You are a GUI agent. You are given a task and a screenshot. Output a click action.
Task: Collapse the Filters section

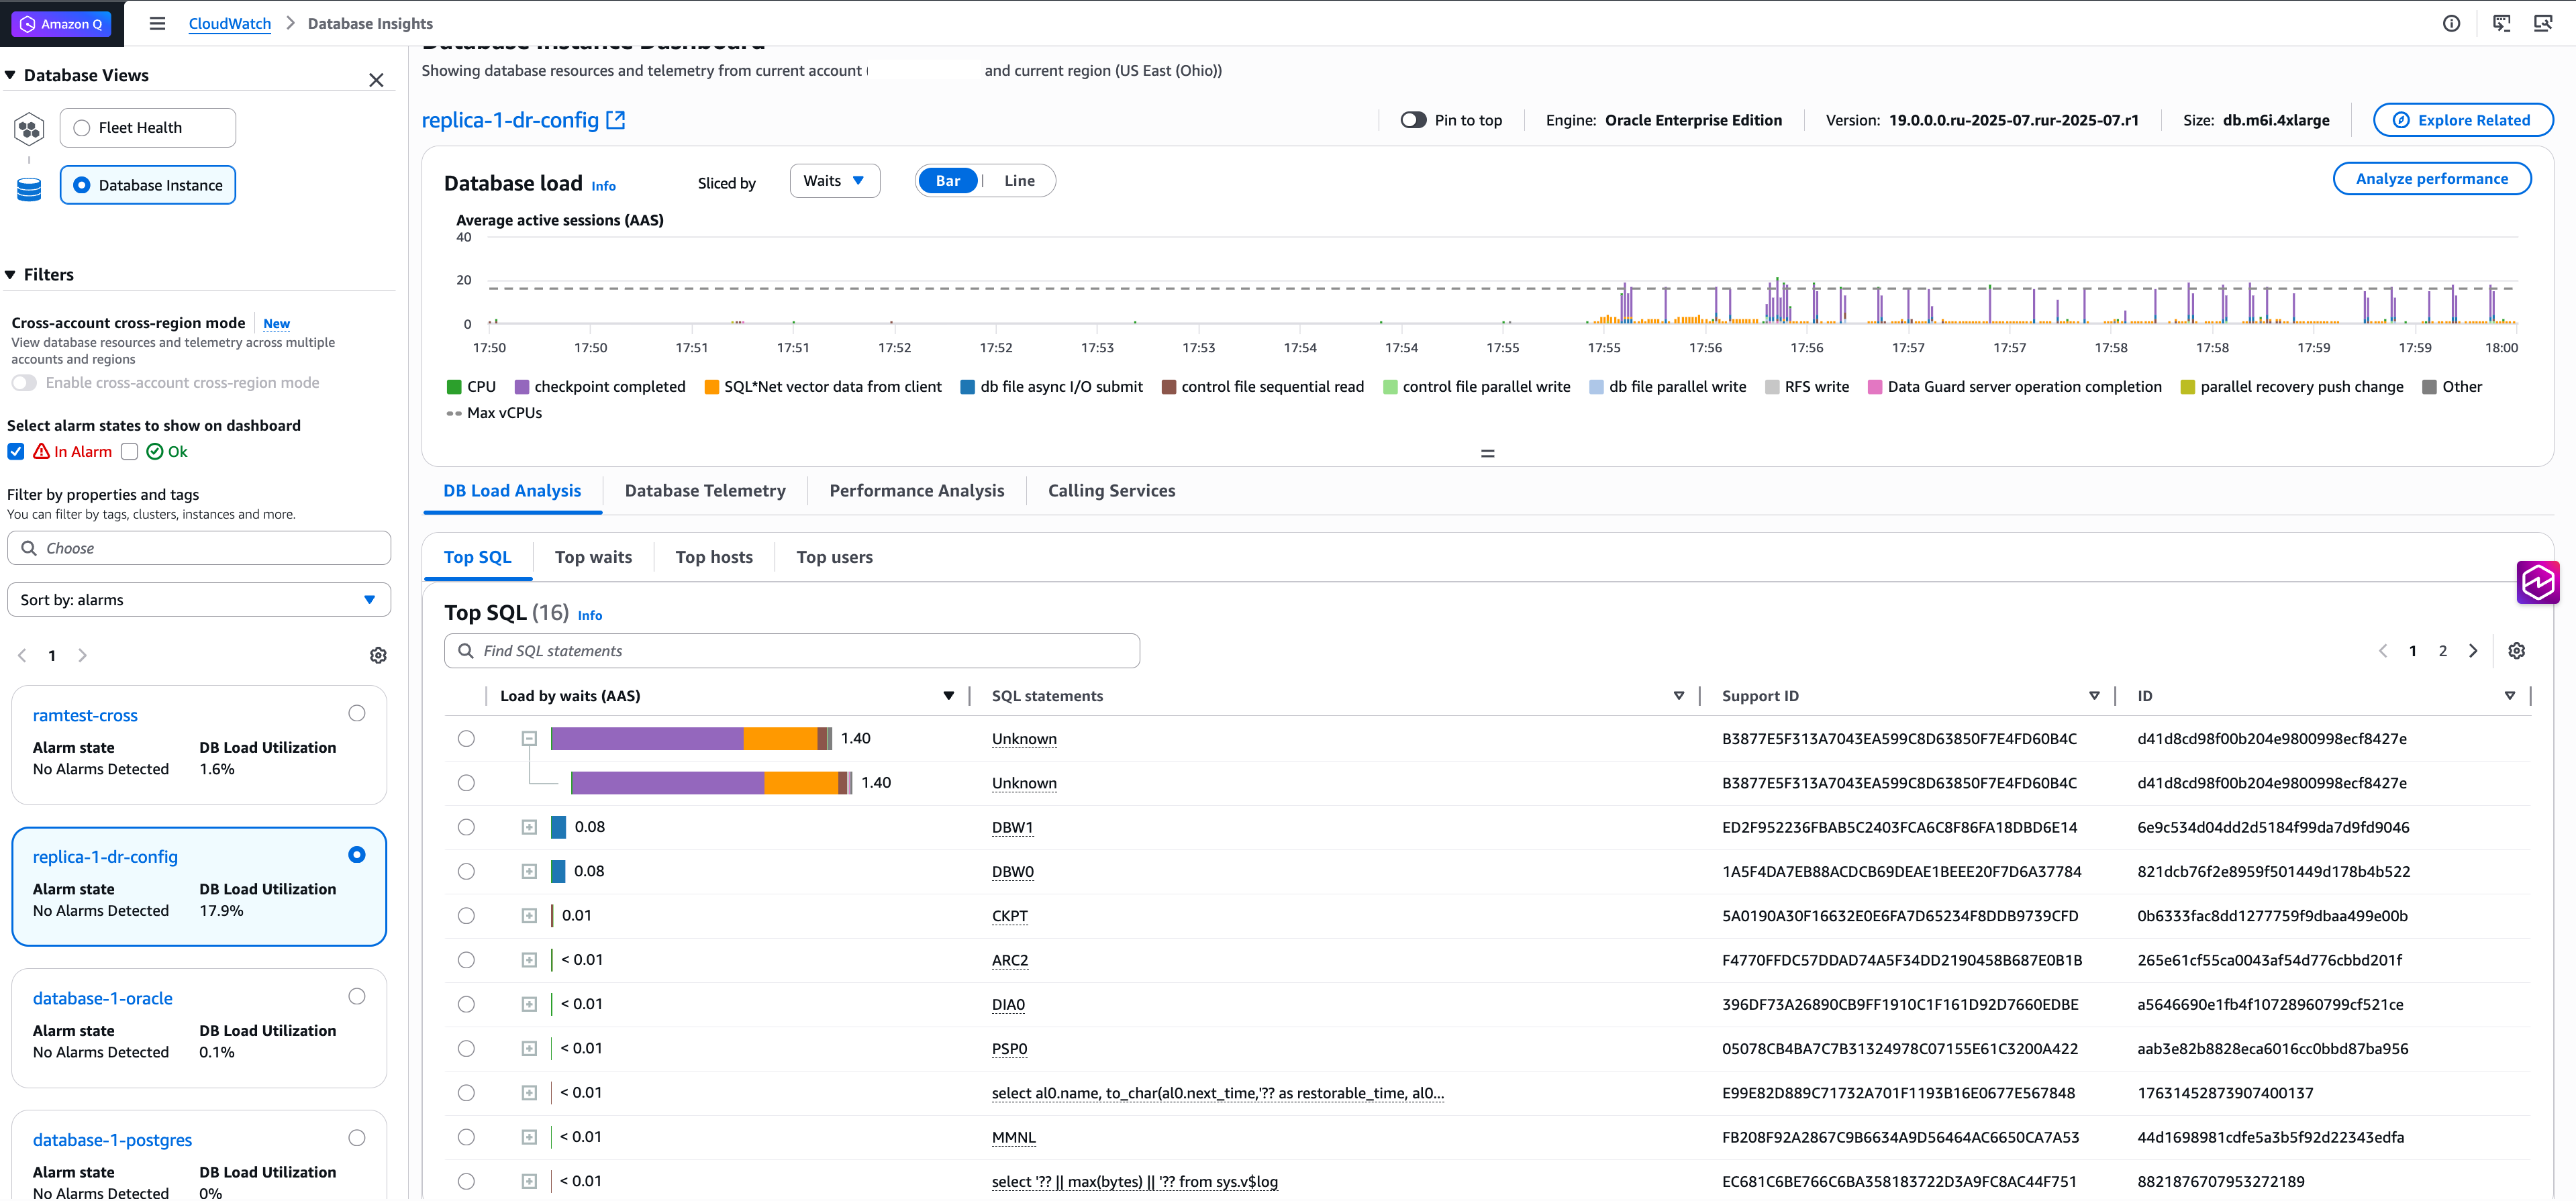point(10,274)
